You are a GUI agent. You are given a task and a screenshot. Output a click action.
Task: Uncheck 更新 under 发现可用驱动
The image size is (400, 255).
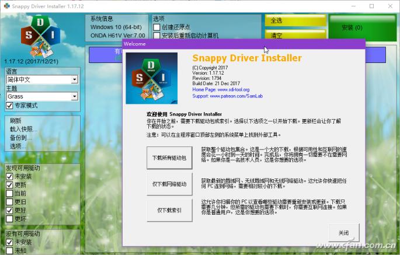[9, 185]
